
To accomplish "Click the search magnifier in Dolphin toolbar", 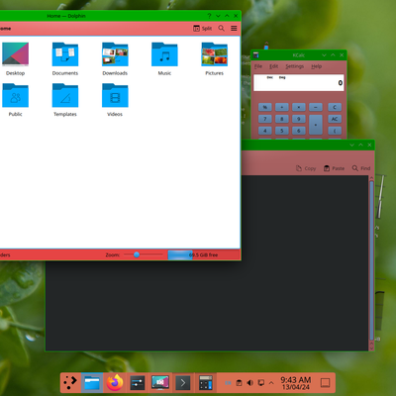I will coord(222,29).
